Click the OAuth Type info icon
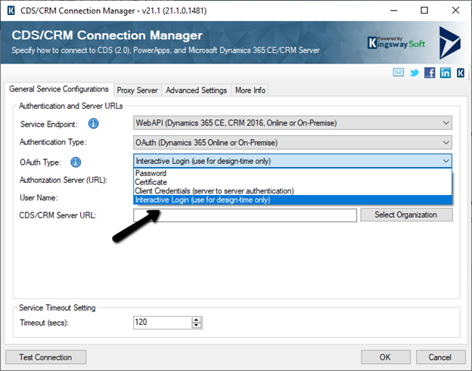This screenshot has height=371, width=472. click(x=76, y=162)
